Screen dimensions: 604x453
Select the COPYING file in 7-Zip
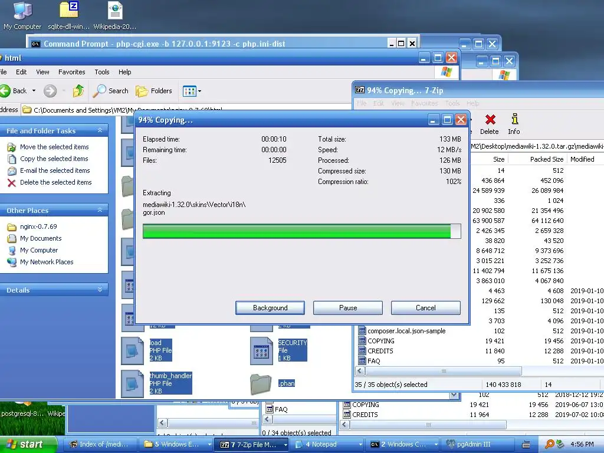pos(380,341)
